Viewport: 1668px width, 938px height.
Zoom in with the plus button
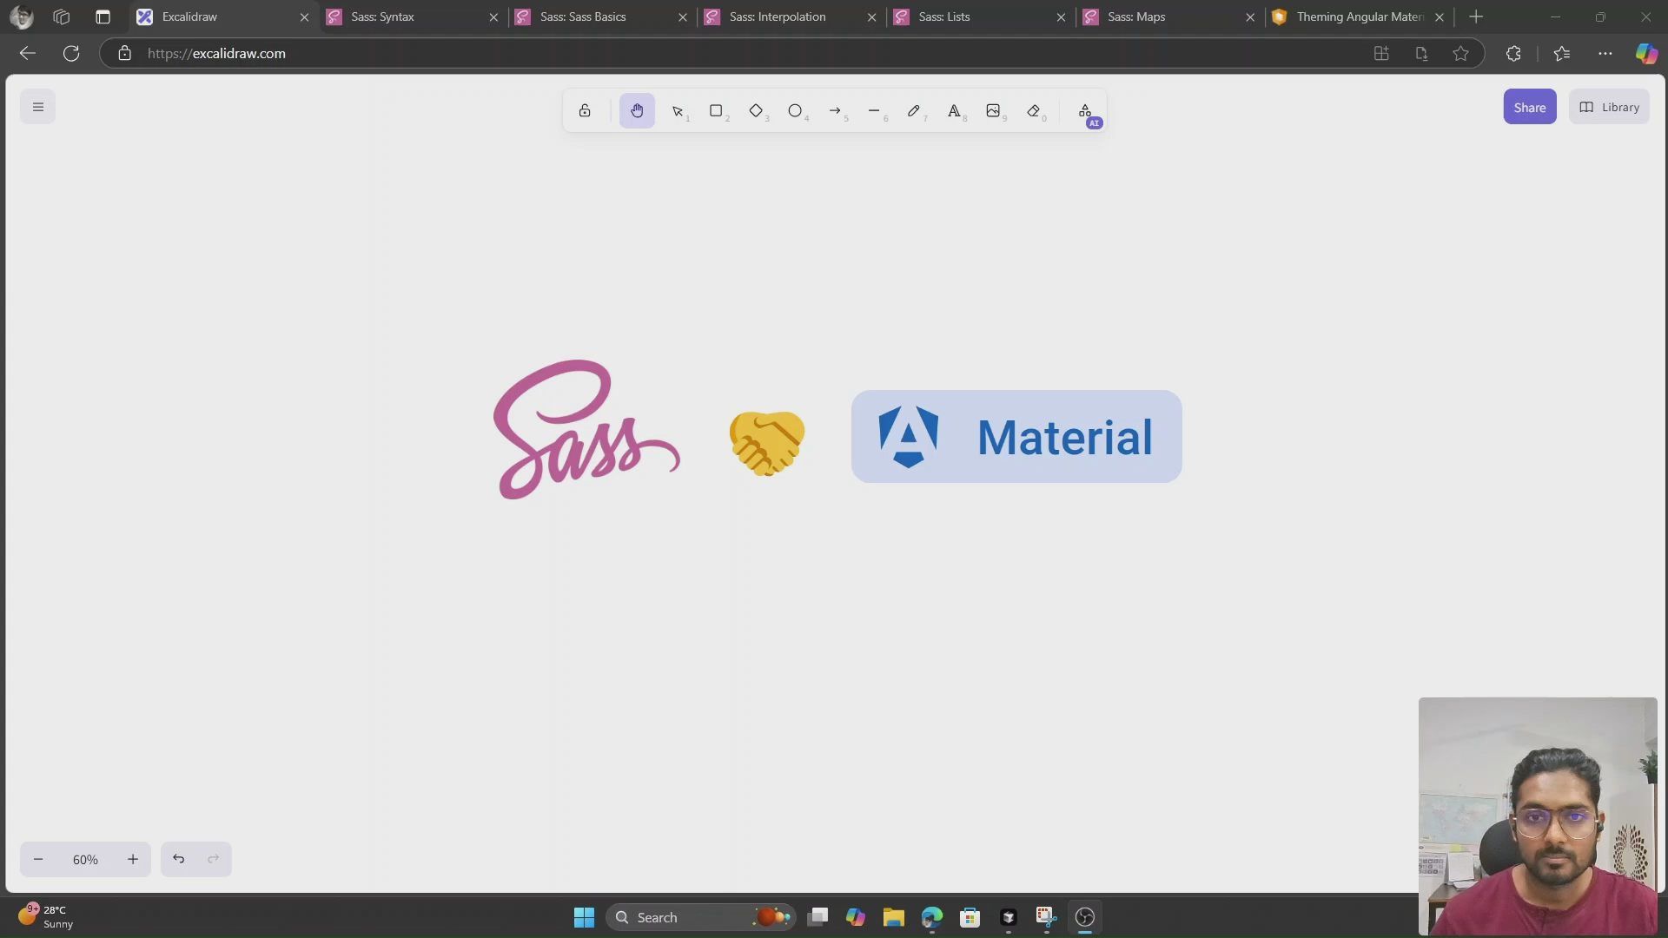point(133,860)
